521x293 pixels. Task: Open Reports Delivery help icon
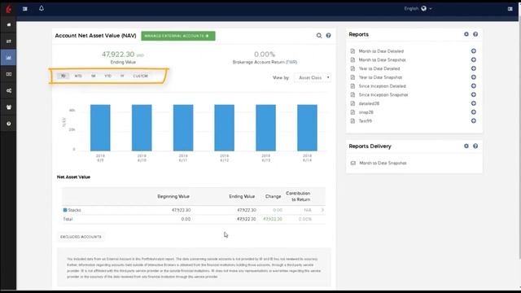click(x=475, y=146)
